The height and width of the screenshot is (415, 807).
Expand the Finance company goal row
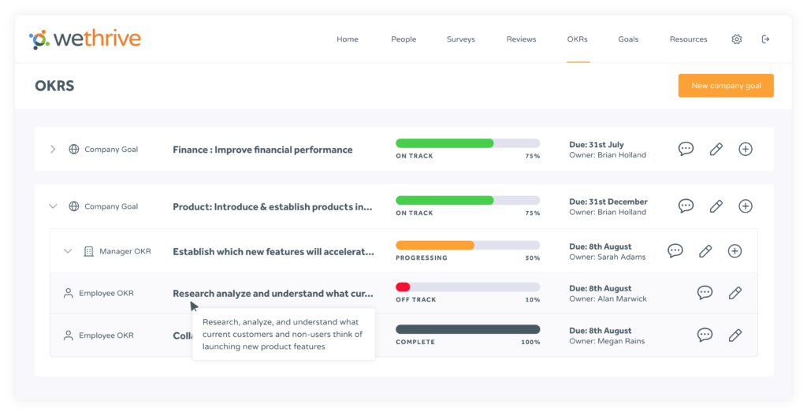(53, 150)
